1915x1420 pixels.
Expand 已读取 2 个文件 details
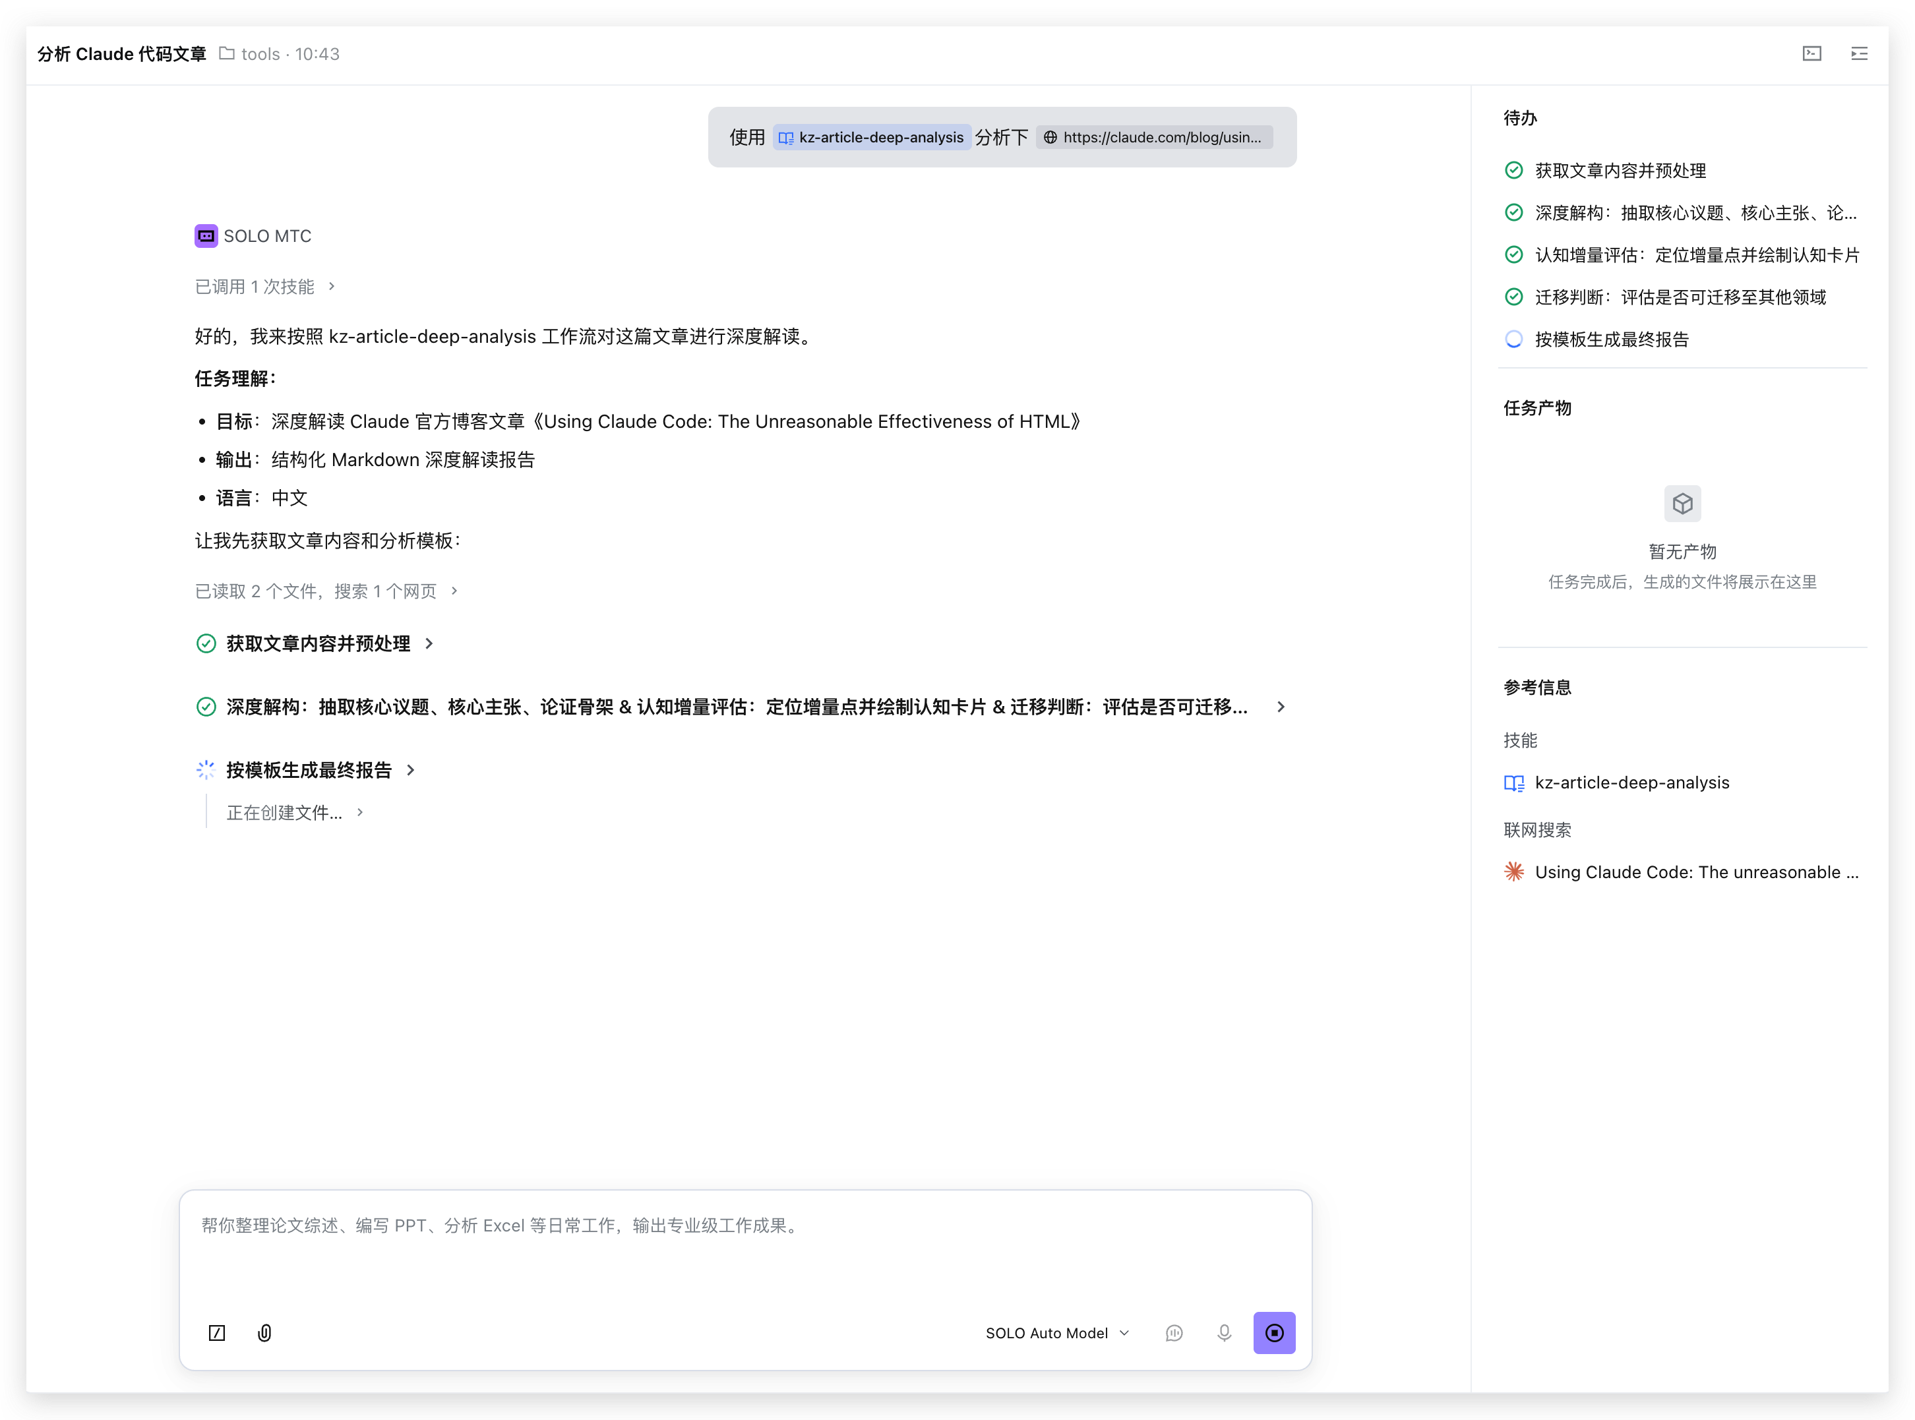coord(326,591)
